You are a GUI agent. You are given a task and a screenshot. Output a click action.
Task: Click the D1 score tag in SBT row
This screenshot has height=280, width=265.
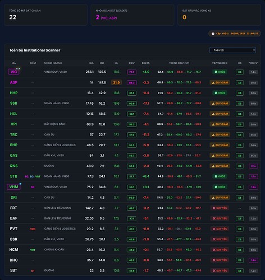coord(33,270)
